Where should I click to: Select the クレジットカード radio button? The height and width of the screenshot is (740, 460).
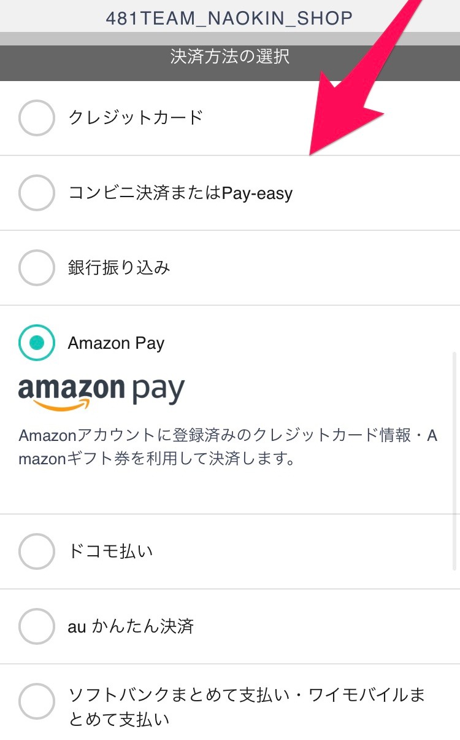(x=37, y=117)
